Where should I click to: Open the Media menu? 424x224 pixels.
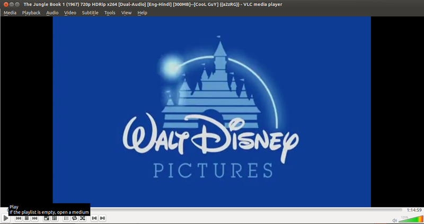[10, 13]
